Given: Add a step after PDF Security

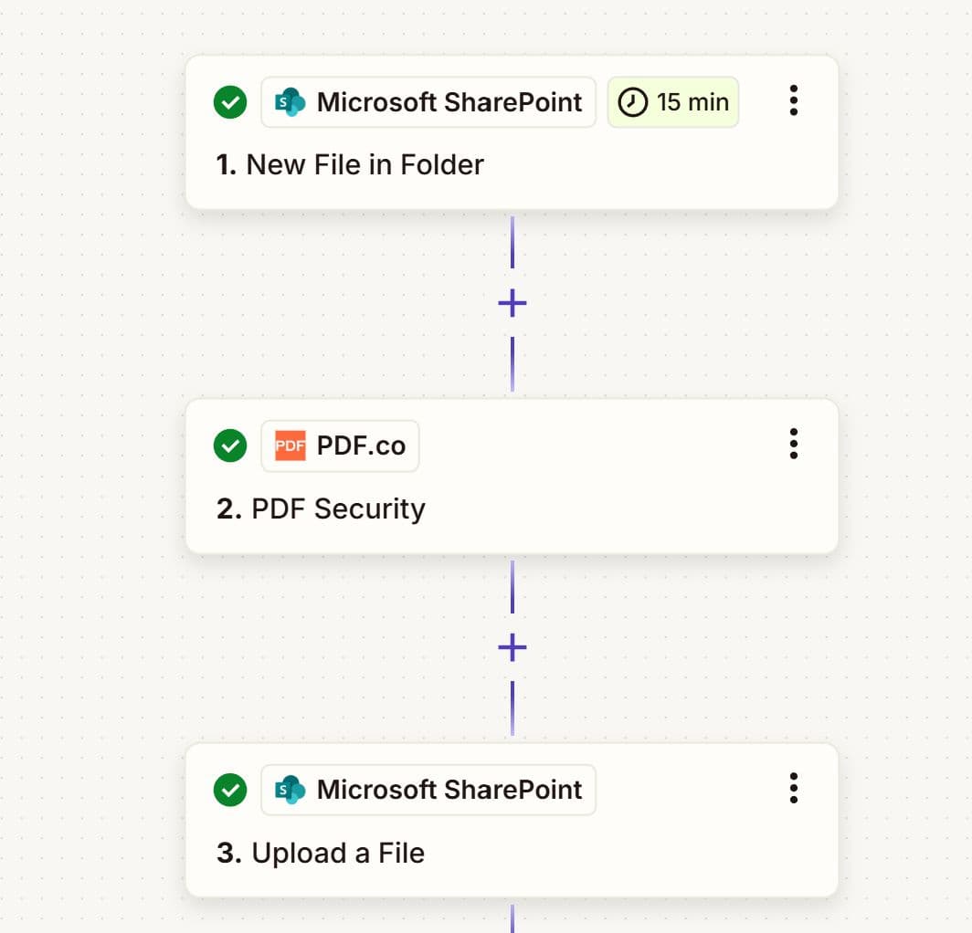Looking at the screenshot, I should (512, 647).
